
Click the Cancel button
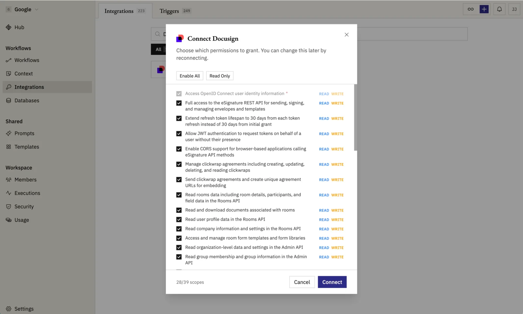tap(302, 282)
